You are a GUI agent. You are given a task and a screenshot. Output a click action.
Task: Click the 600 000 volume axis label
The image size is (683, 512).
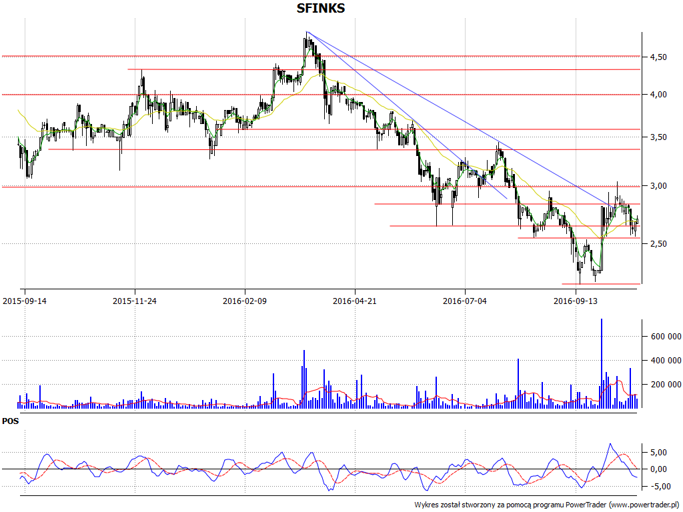point(666,337)
